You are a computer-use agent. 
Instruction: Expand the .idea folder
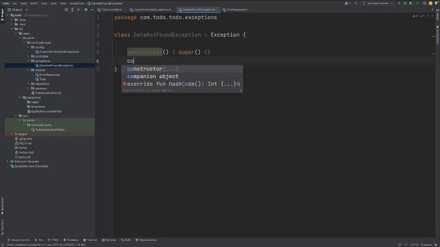[12, 20]
